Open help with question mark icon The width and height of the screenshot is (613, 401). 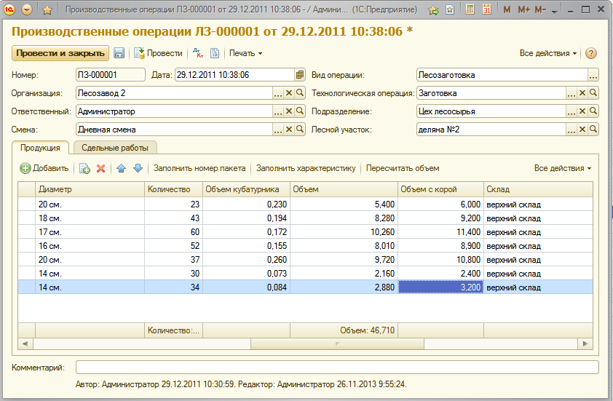point(590,53)
